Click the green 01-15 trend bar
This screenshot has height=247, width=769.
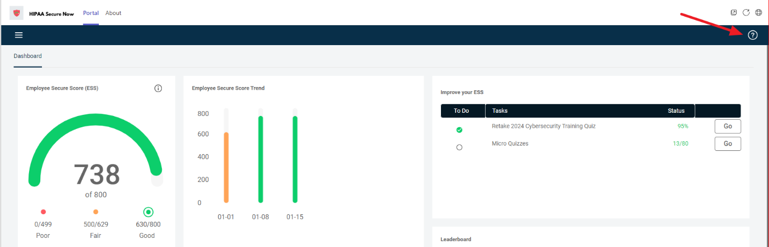[295, 159]
